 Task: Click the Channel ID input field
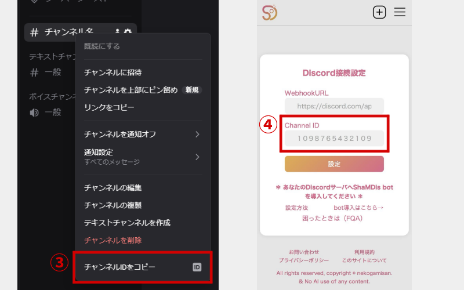pos(334,138)
